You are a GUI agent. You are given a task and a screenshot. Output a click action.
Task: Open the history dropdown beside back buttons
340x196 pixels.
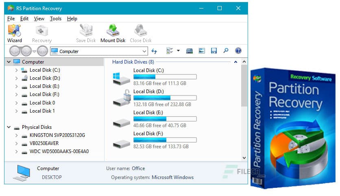tap(34, 51)
